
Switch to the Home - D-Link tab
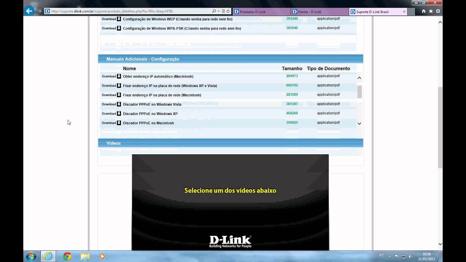pyautogui.click(x=320, y=12)
